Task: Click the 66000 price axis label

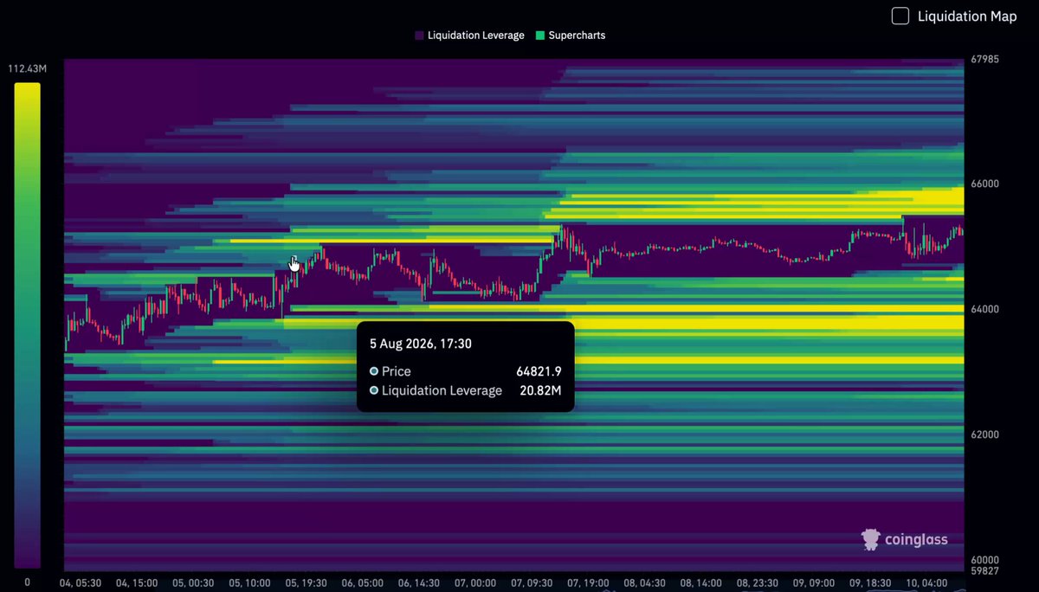Action: point(985,183)
